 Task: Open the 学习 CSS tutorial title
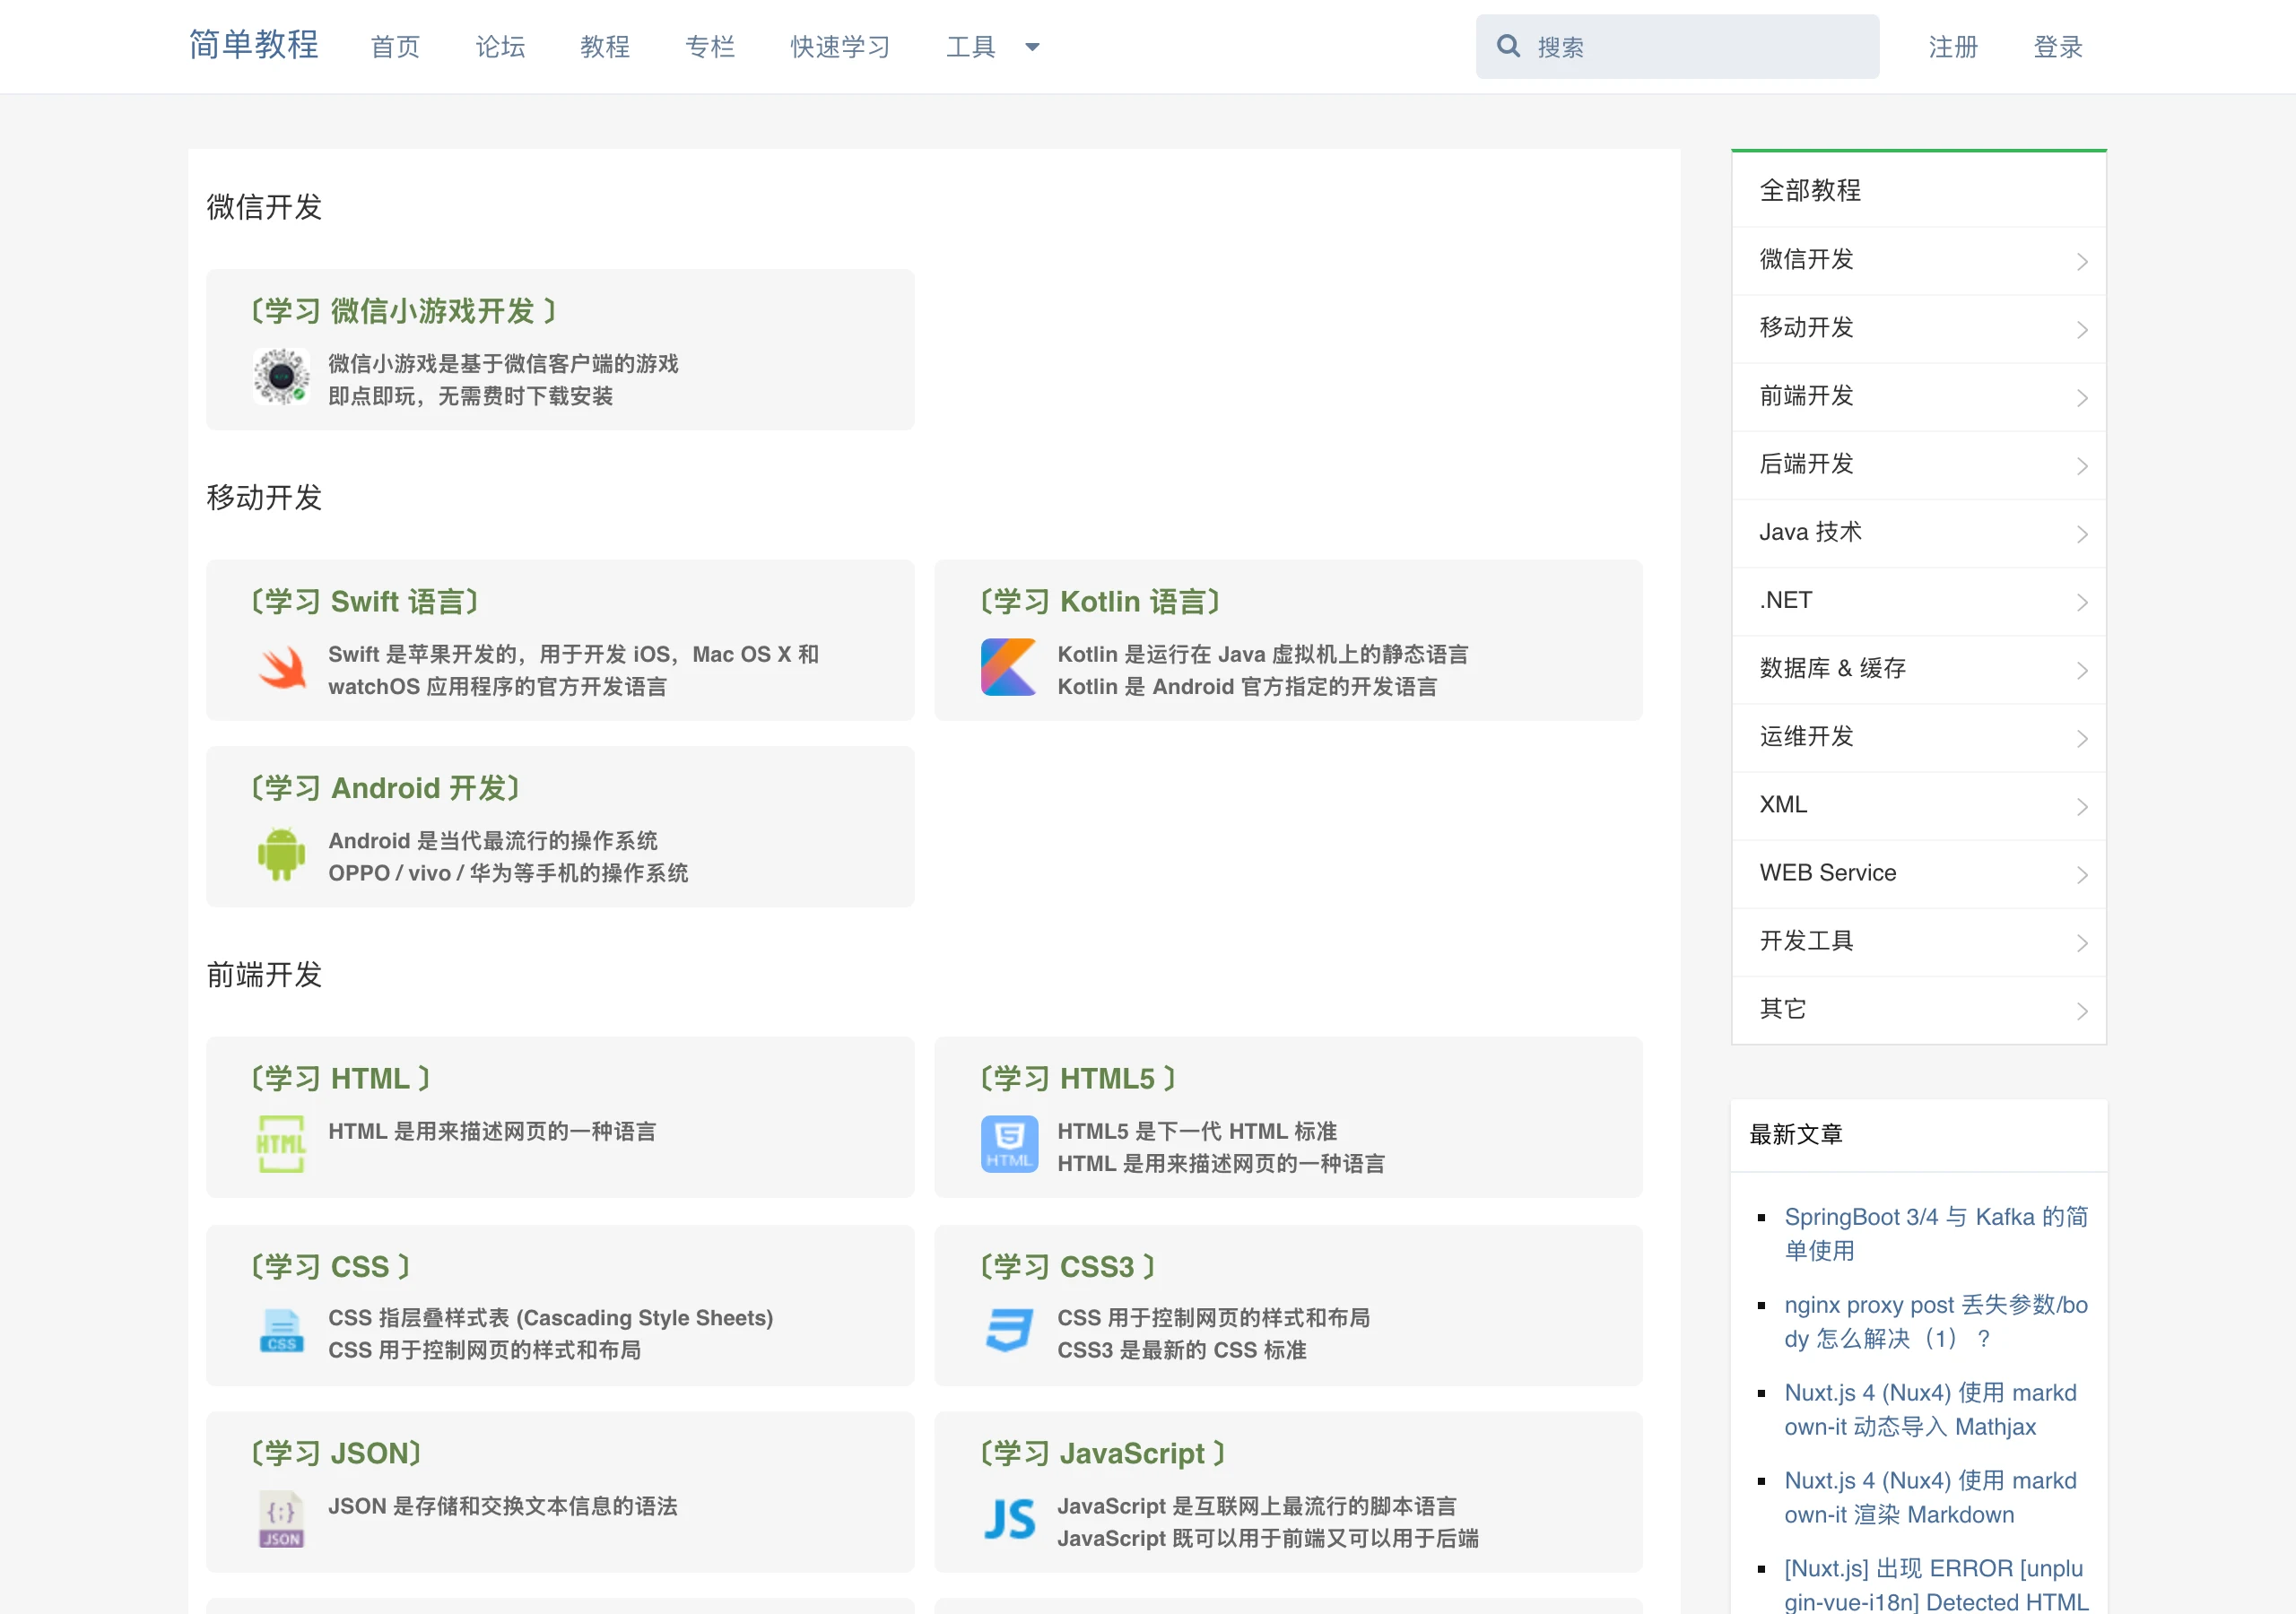(x=330, y=1266)
